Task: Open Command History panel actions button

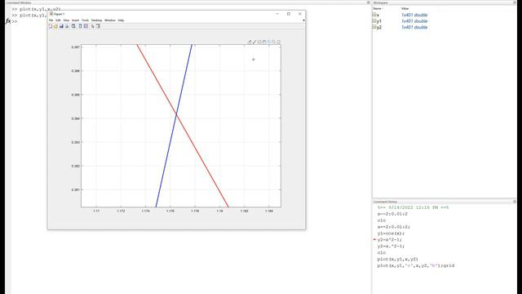Action: point(515,202)
